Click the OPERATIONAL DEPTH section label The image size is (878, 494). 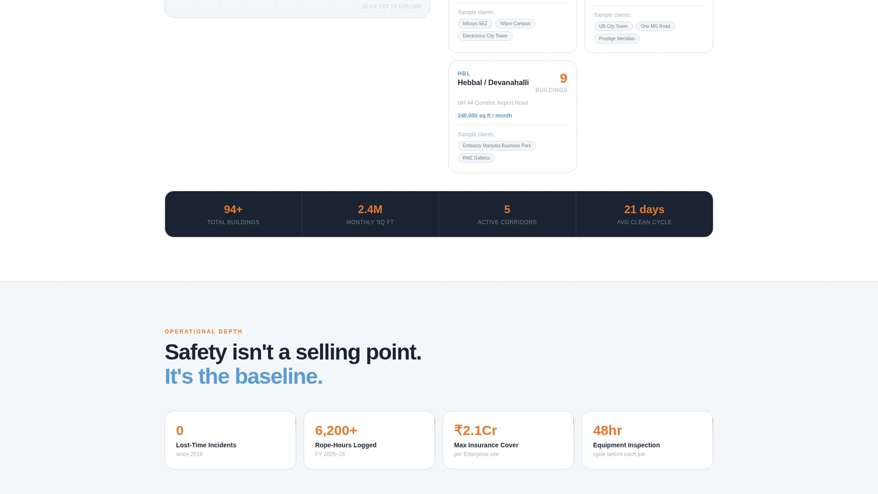tap(203, 332)
